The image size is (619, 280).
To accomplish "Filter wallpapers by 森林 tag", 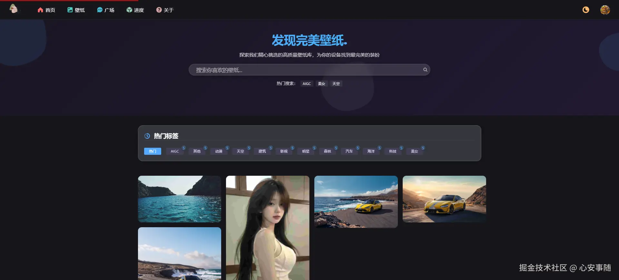I will point(327,151).
